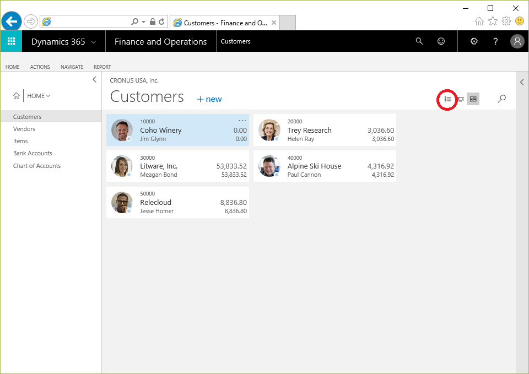
Task: Open the NAVIGATE ribbon tab
Action: pos(72,67)
